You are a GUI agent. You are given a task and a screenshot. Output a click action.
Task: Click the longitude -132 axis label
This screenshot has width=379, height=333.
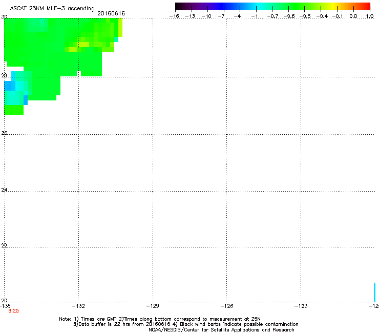(x=78, y=306)
